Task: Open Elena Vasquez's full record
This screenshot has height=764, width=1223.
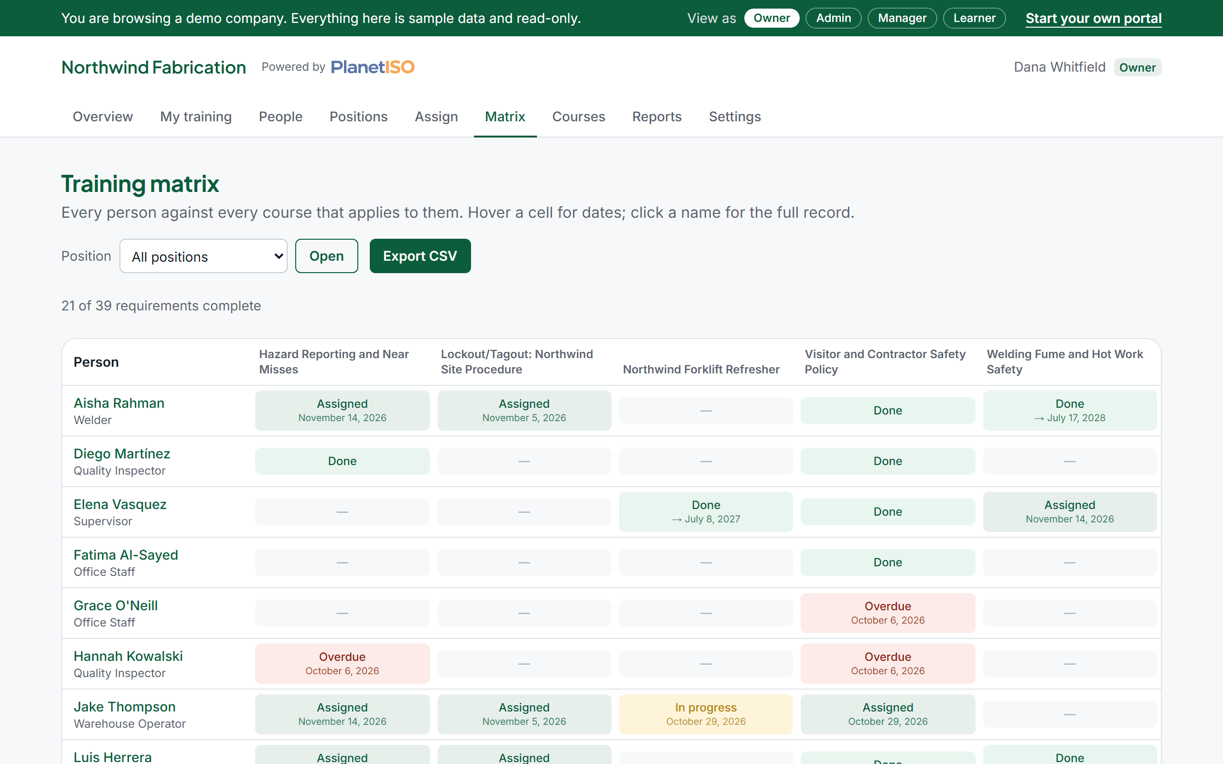Action: [120, 504]
